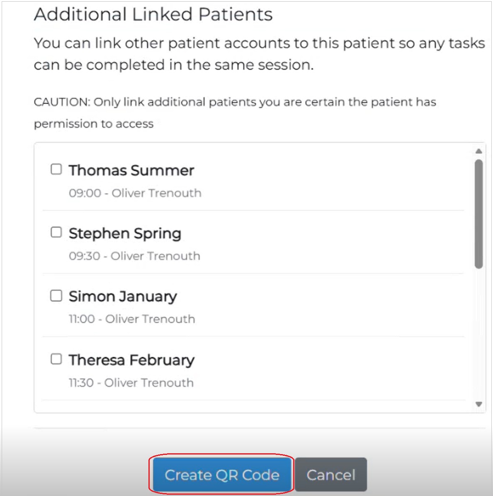Click the scrollbar track below the thumb
493x496 pixels.
coord(478,332)
